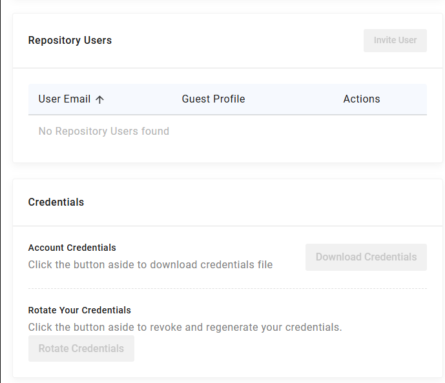The height and width of the screenshot is (383, 445).
Task: Click blank header space between Guest Profile and Actions
Action: point(294,99)
